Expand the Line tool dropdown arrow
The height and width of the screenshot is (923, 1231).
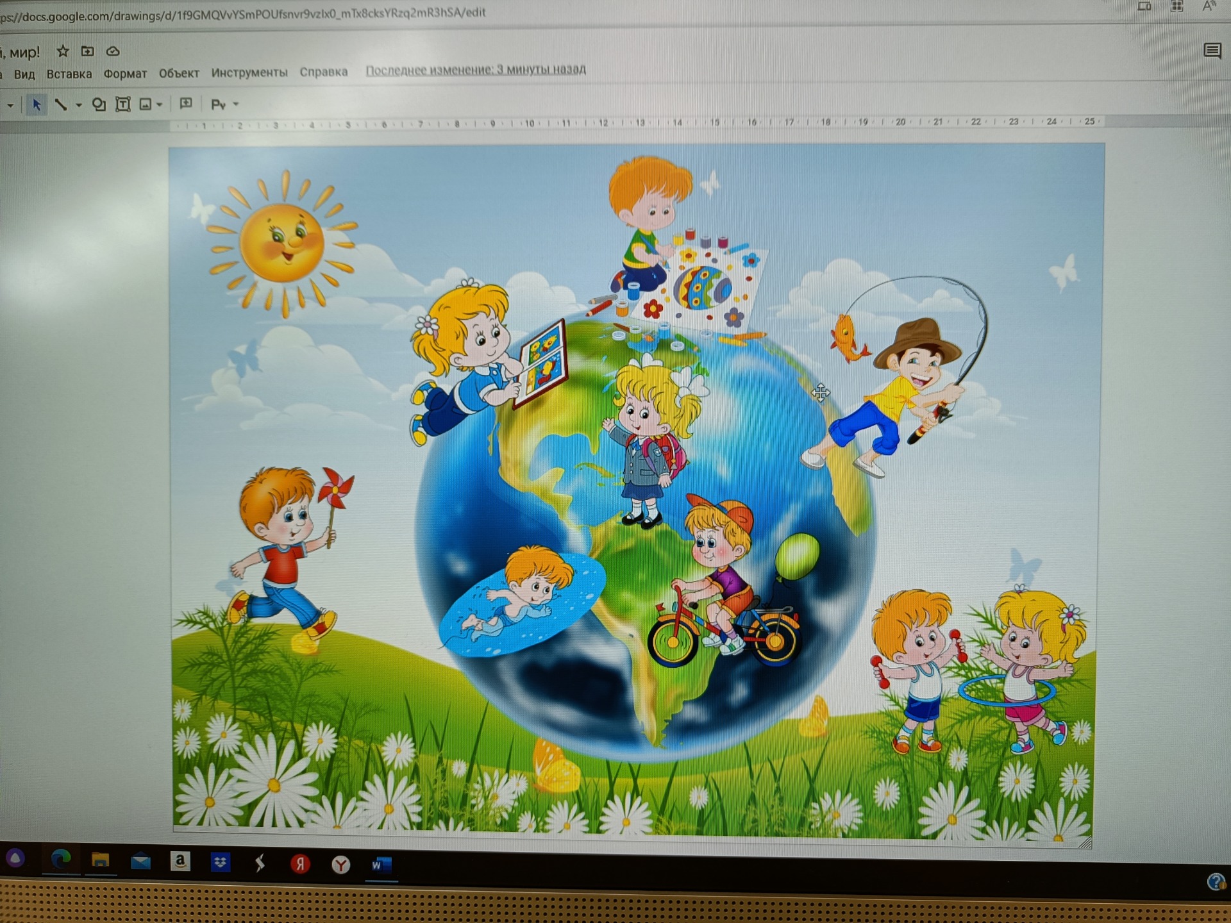pos(78,105)
